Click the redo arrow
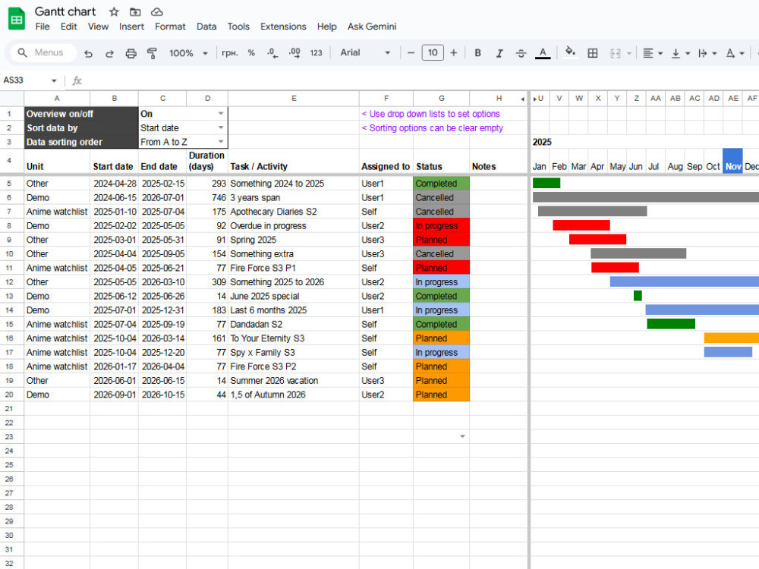 click(x=109, y=53)
